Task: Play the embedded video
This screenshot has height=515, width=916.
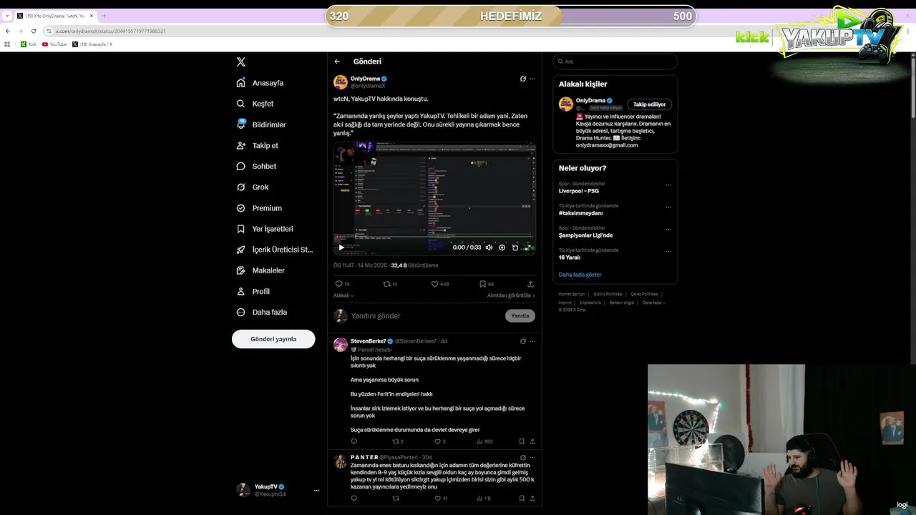Action: 341,247
